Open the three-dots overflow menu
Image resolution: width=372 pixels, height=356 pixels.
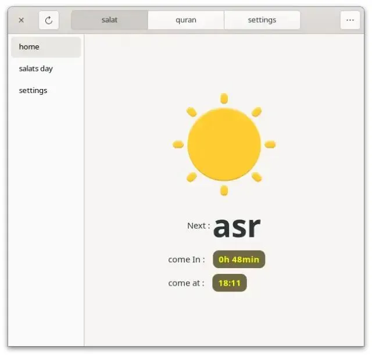350,20
